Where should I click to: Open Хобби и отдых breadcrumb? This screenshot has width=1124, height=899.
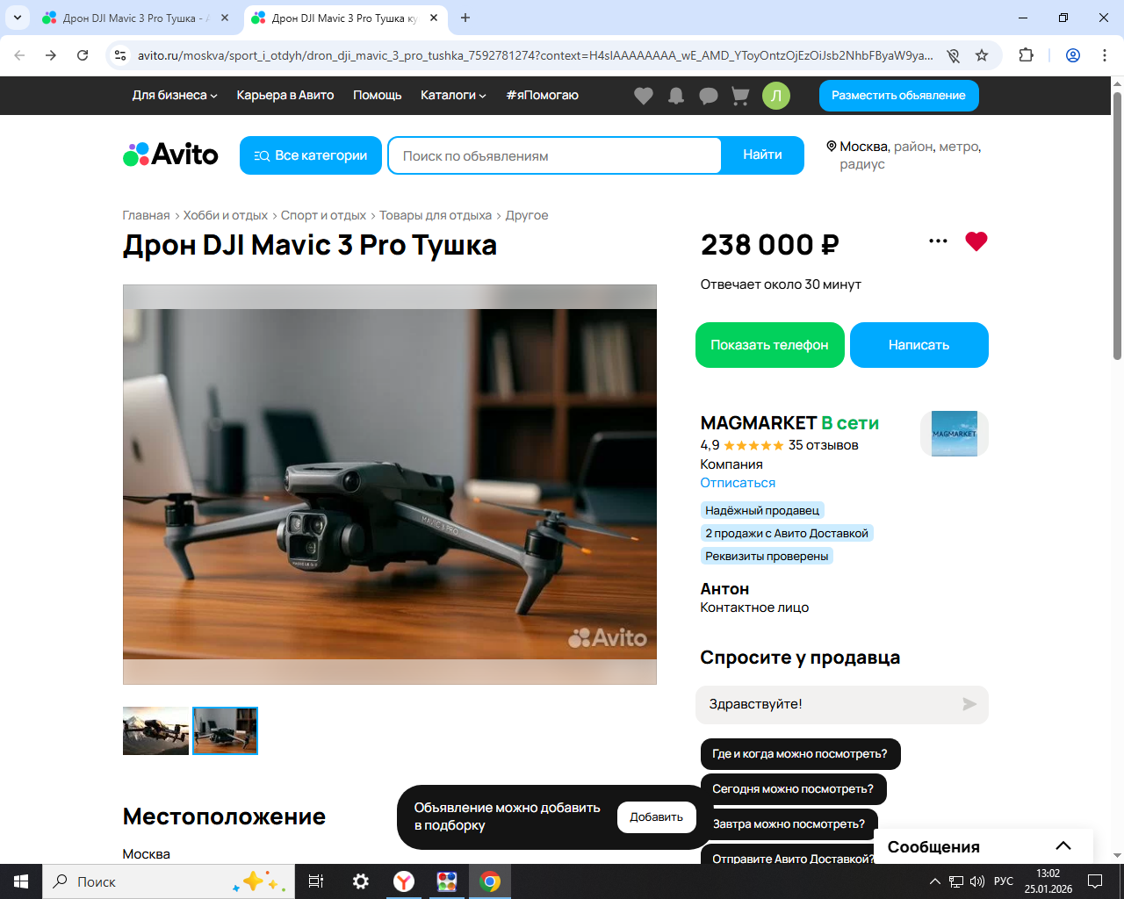tap(226, 215)
